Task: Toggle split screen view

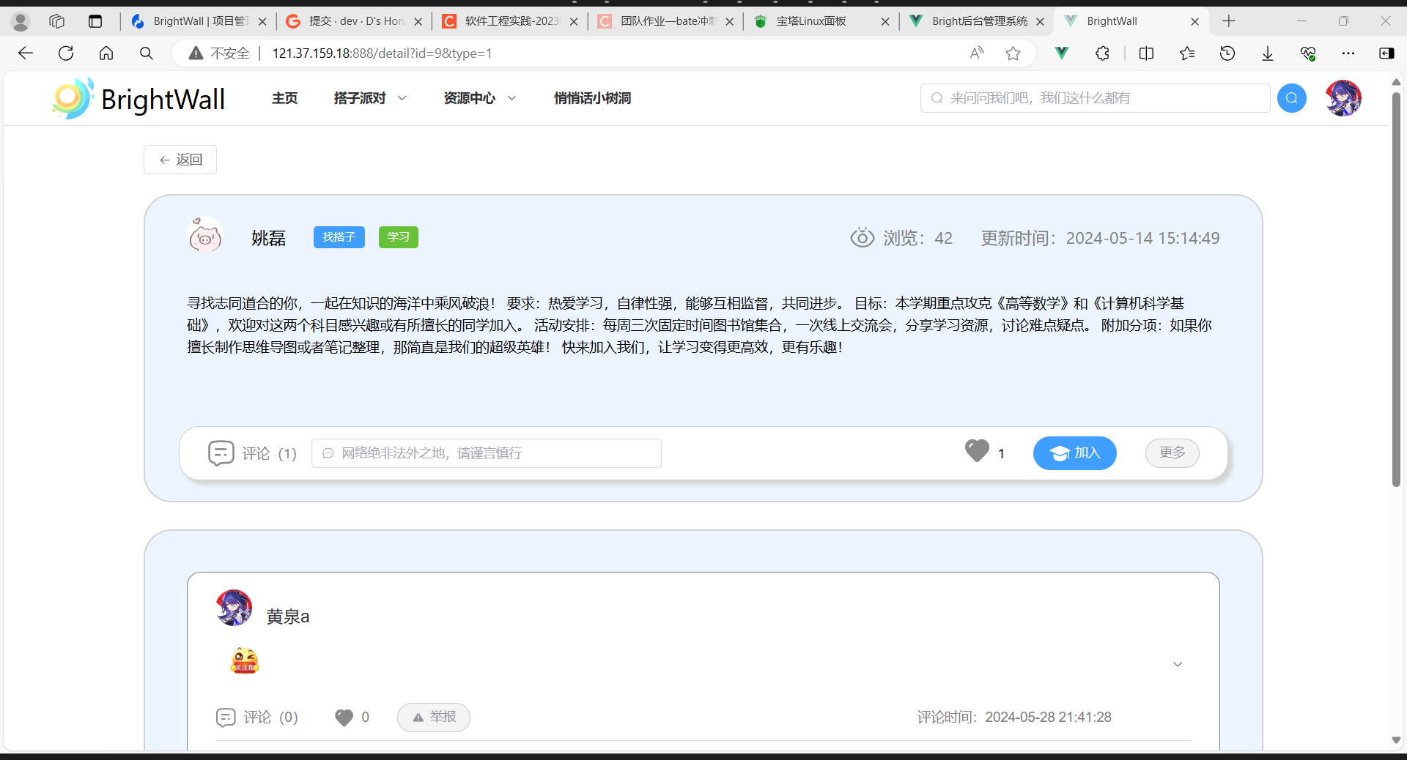Action: point(1147,53)
